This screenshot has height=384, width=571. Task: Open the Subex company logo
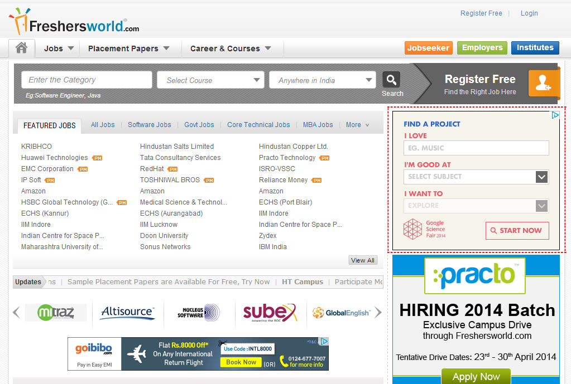(x=270, y=312)
